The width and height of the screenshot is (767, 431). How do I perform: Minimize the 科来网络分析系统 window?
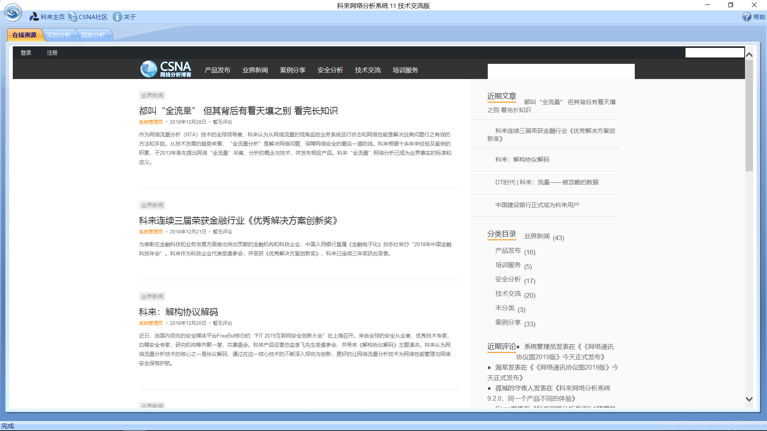(707, 5)
